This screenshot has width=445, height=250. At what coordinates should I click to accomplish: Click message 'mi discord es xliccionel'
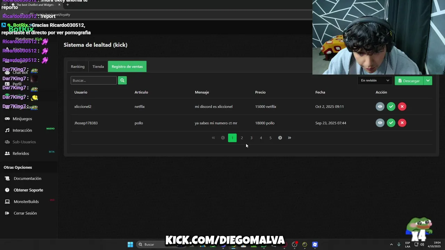point(213,107)
